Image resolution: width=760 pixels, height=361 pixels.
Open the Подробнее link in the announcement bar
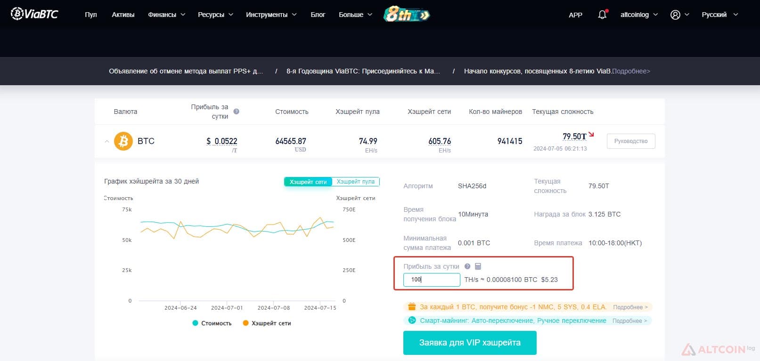coord(631,71)
